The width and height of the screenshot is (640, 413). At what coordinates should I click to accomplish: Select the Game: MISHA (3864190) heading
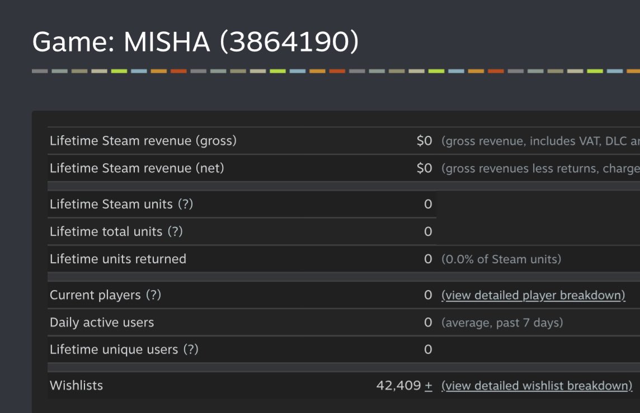coord(195,42)
